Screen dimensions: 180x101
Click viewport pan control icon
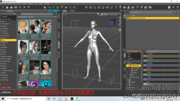coord(120,21)
